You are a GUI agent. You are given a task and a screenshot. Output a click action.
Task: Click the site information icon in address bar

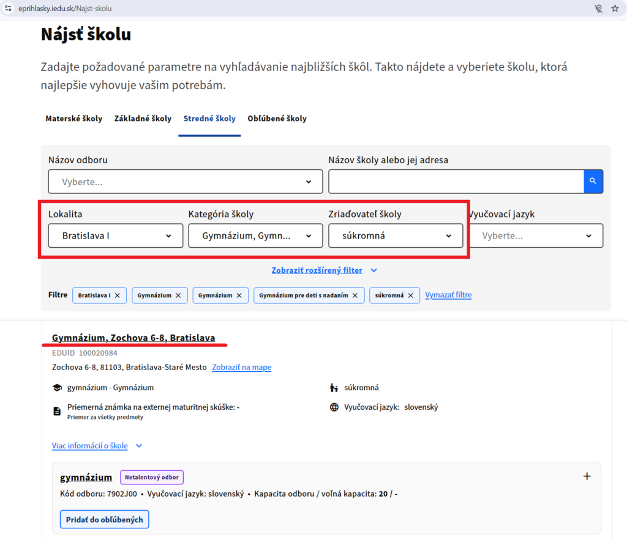[9, 9]
